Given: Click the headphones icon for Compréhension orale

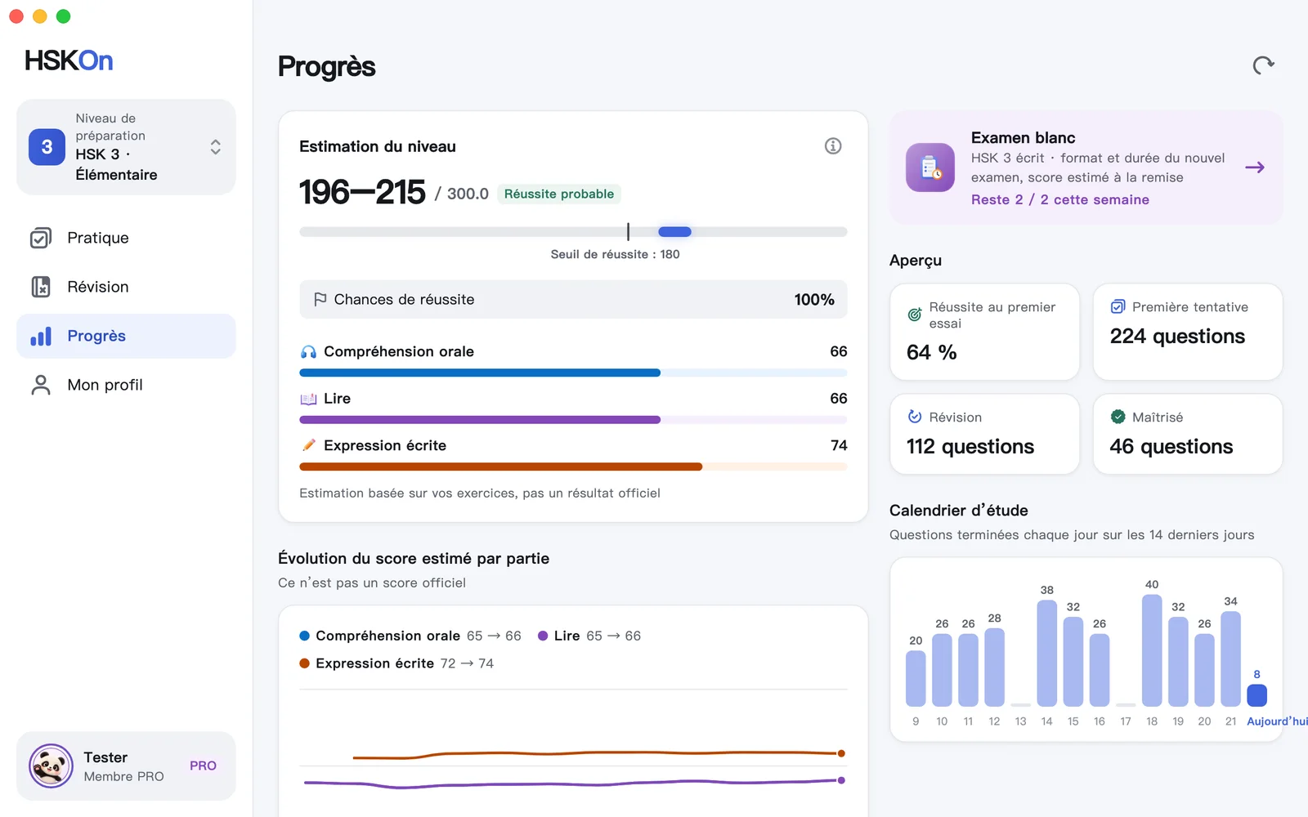Looking at the screenshot, I should 308,352.
